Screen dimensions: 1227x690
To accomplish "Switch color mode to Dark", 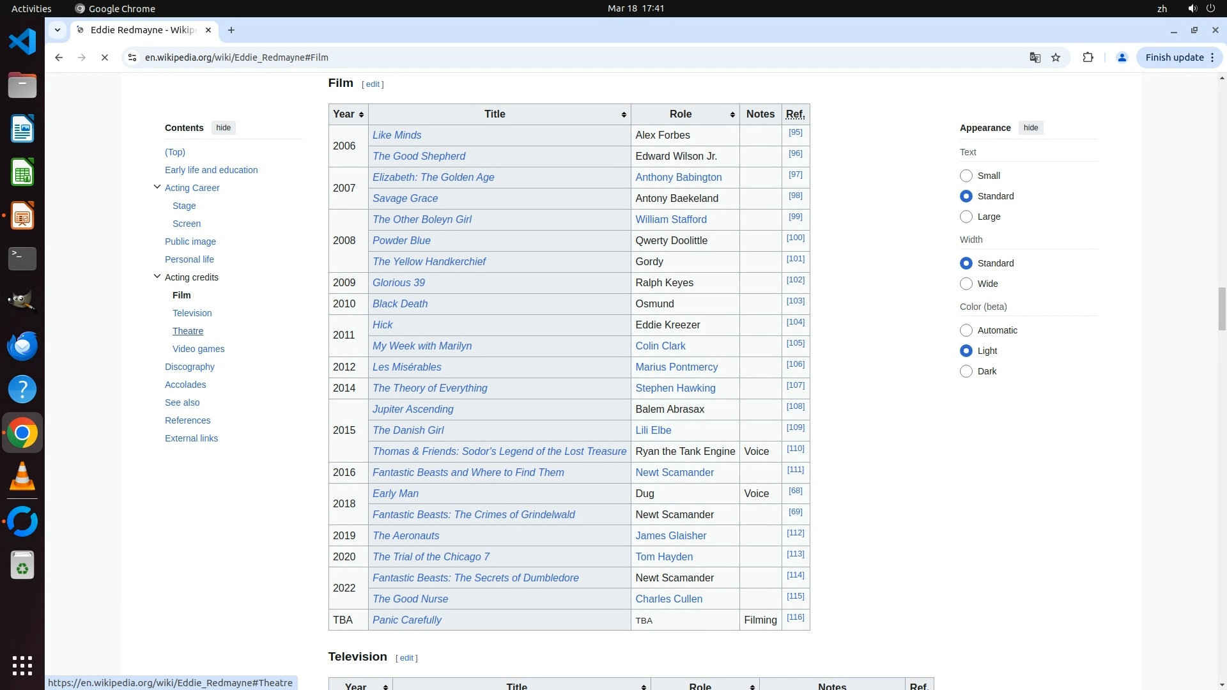I will point(966,371).
